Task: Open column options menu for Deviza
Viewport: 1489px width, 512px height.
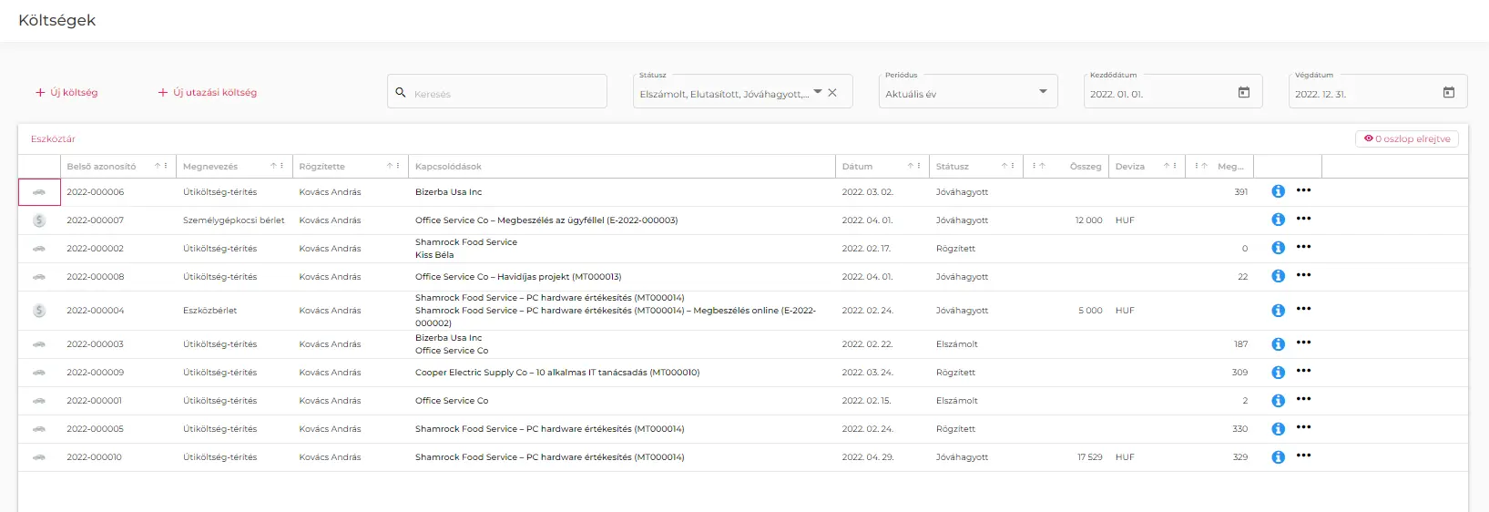Action: [1175, 166]
